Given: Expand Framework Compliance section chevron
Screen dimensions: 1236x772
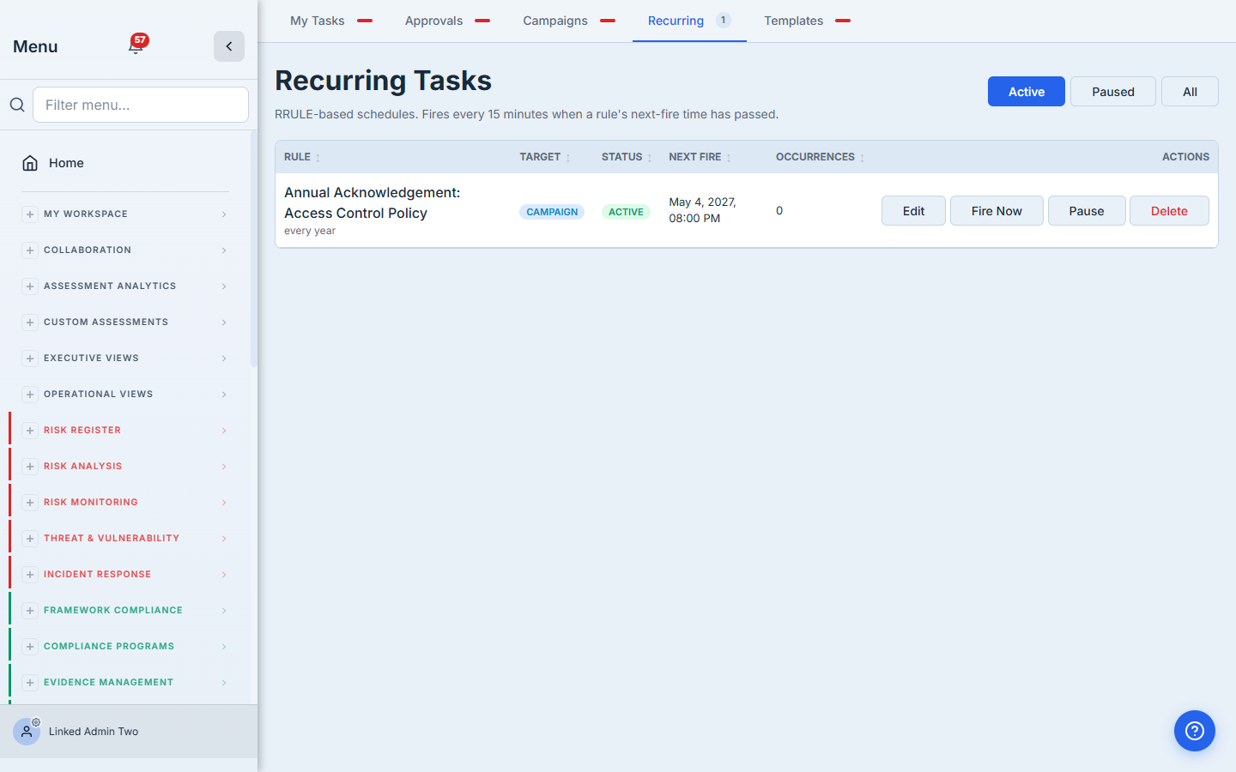Looking at the screenshot, I should [x=224, y=611].
